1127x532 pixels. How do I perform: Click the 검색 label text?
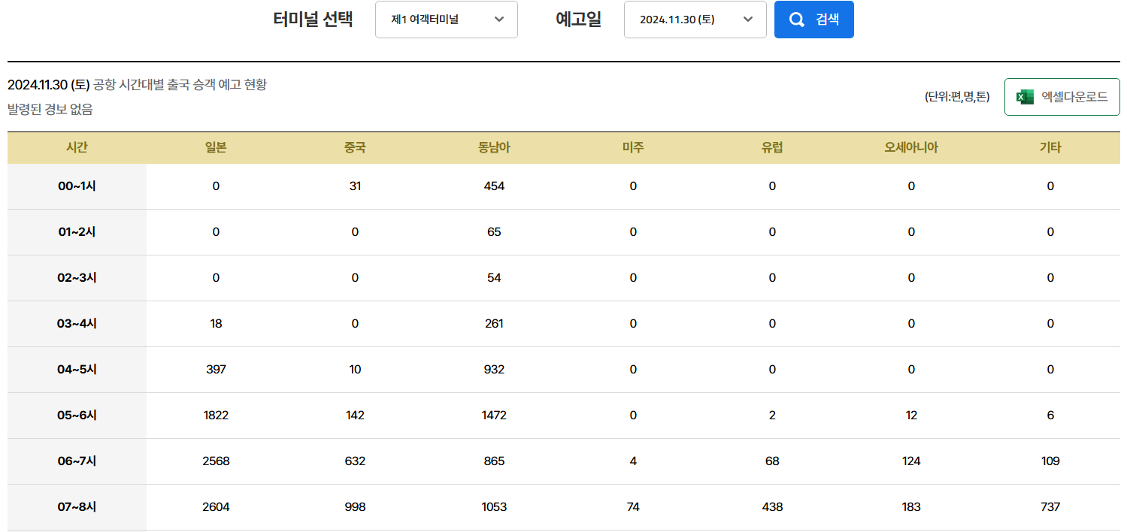[827, 20]
